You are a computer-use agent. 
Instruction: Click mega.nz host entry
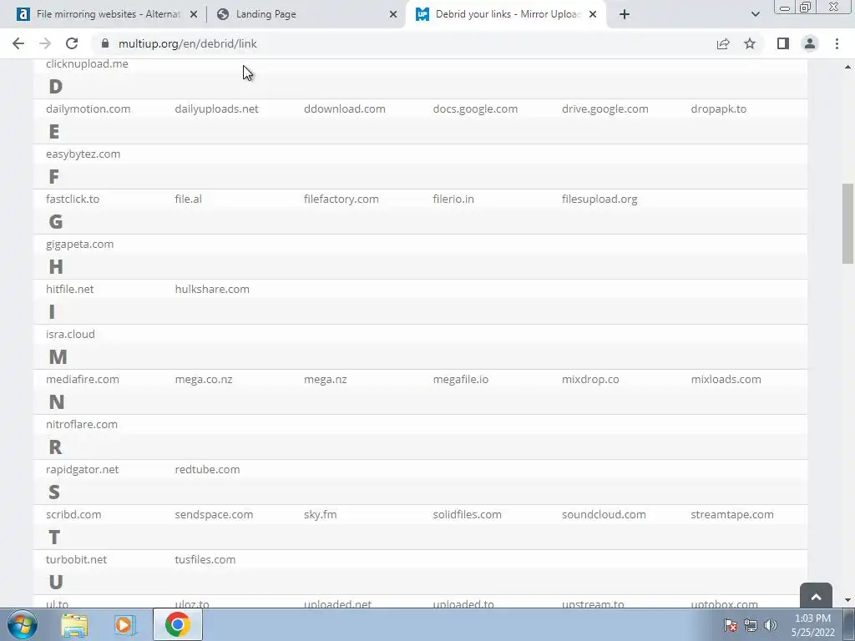pos(325,380)
